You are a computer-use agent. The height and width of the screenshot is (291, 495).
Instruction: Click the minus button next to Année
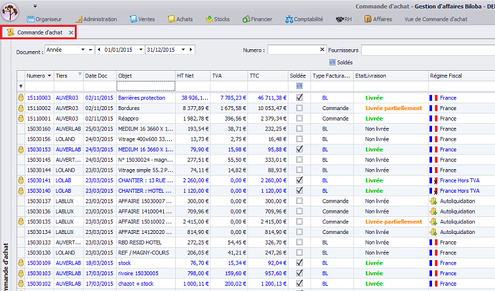(90, 50)
